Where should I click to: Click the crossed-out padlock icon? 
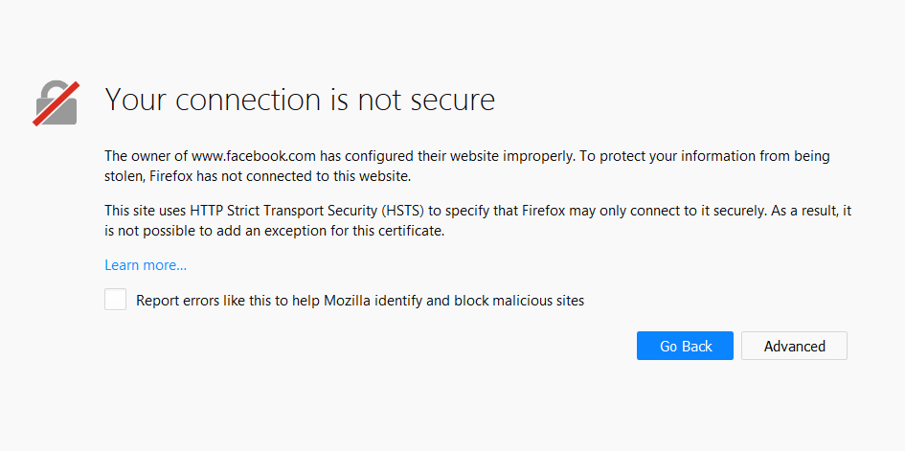point(56,103)
